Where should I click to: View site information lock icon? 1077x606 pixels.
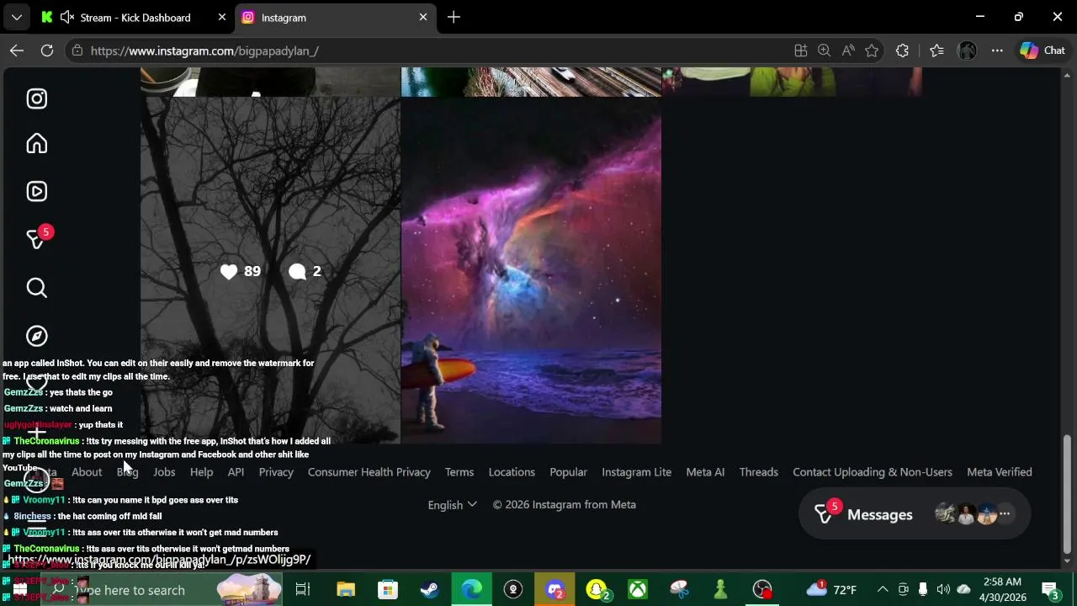click(x=77, y=50)
